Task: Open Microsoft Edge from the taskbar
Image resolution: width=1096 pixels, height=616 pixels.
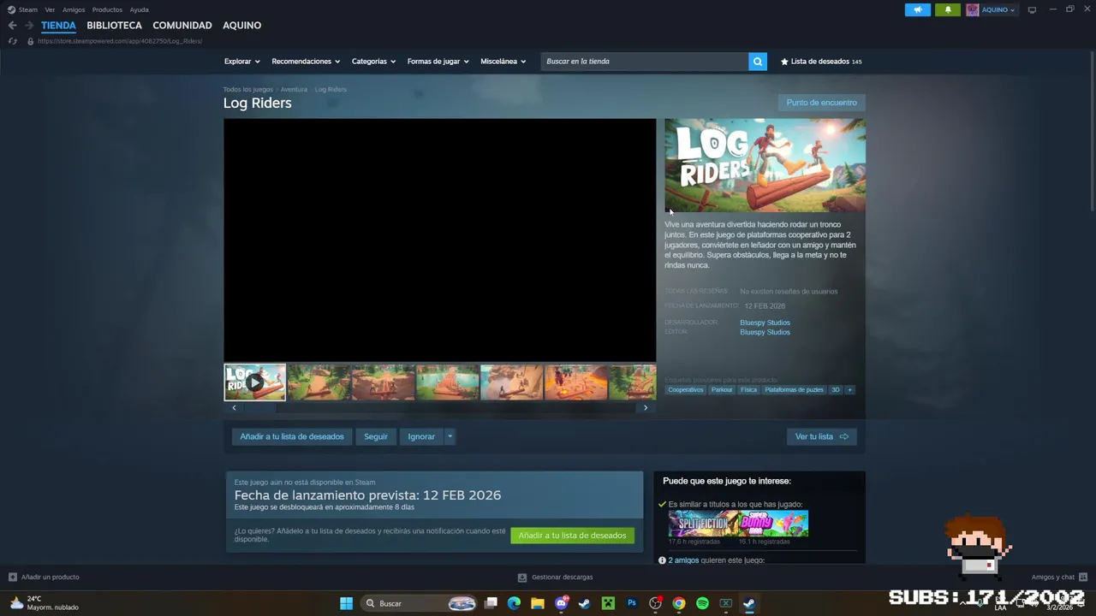Action: (x=514, y=603)
